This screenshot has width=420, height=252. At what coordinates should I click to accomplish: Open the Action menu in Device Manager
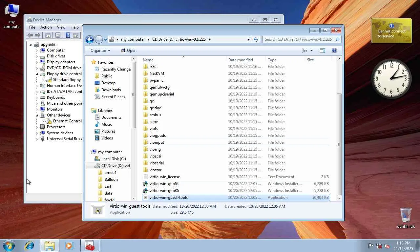[46, 27]
